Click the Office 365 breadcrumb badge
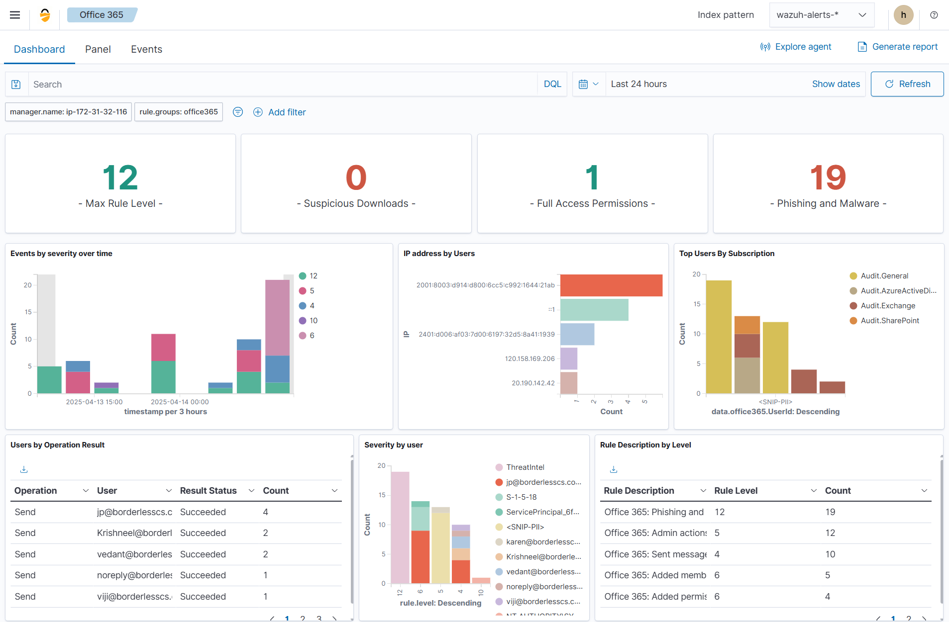This screenshot has height=622, width=949. 102,15
